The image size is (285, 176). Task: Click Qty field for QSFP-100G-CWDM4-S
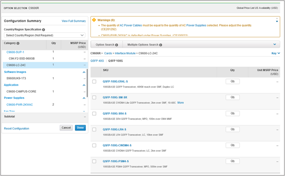233,145
